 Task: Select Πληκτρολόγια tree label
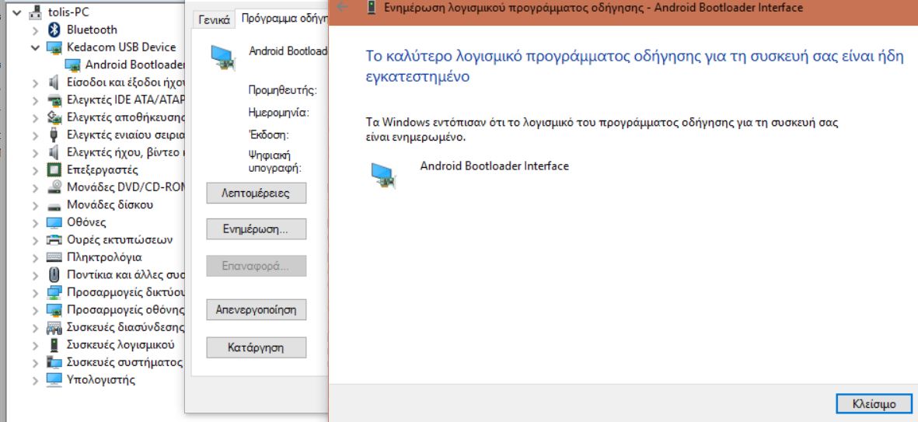[104, 257]
